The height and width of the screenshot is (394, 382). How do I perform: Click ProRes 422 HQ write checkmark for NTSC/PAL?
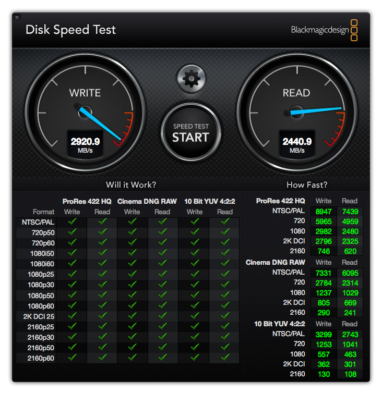click(72, 221)
